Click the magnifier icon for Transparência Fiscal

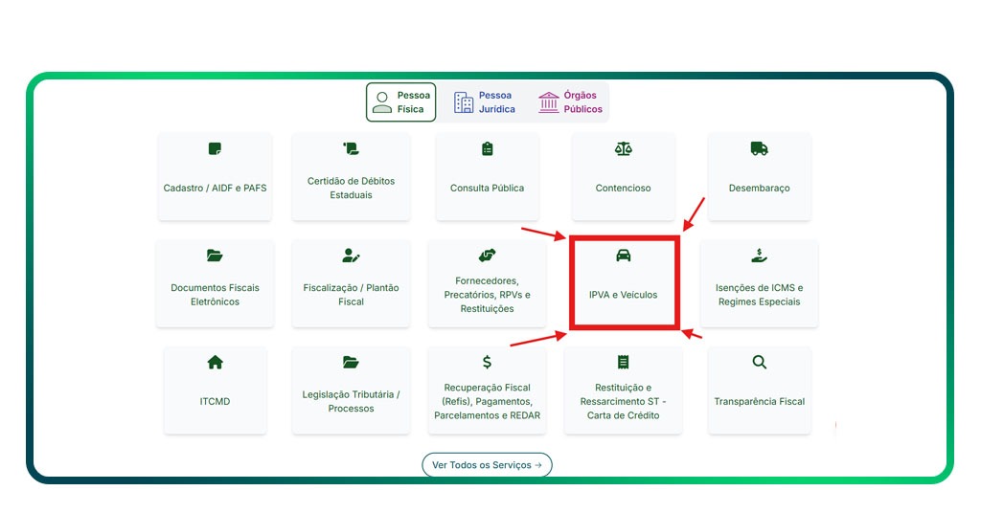(x=759, y=363)
